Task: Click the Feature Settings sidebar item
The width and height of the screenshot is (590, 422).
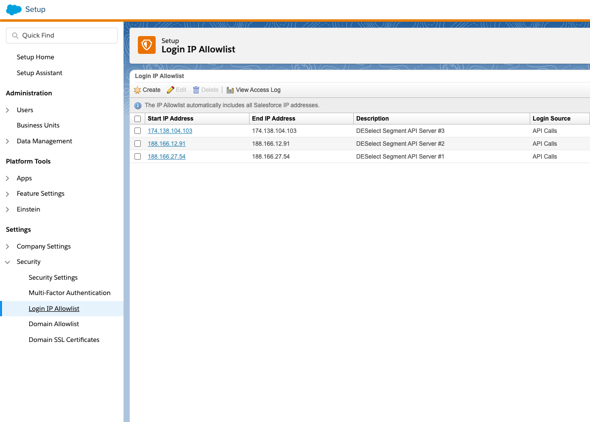Action: tap(41, 194)
